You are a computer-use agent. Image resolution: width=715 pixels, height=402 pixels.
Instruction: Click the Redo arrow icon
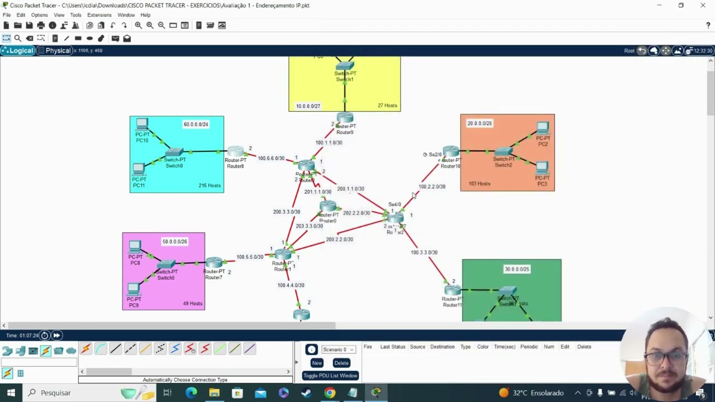[124, 25]
